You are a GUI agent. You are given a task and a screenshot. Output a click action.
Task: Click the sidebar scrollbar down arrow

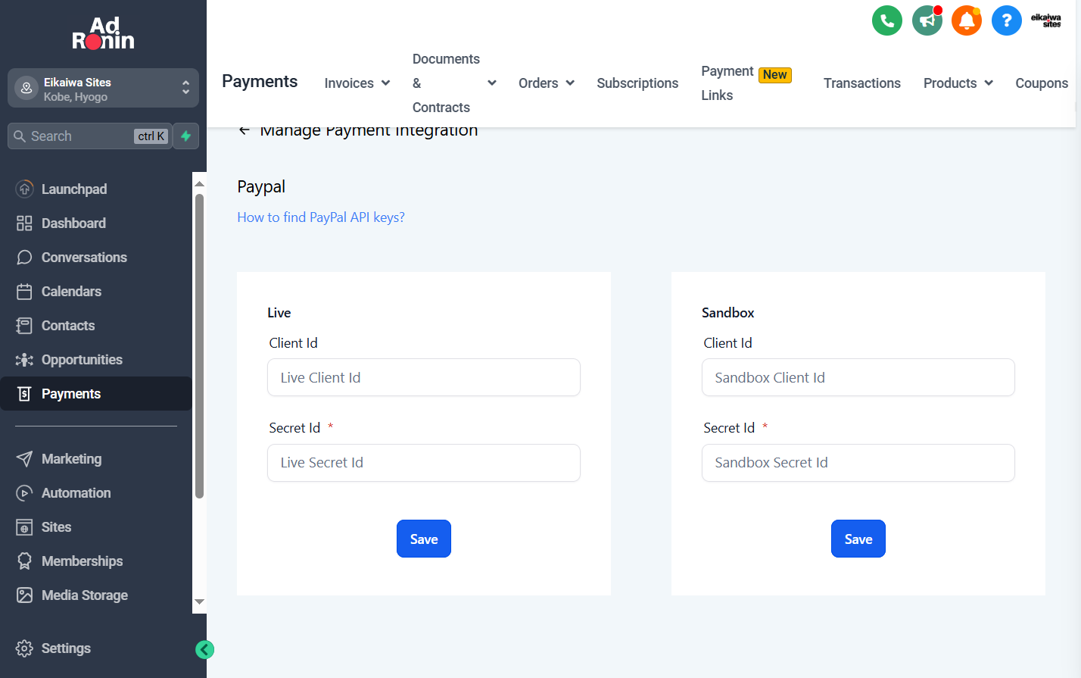(200, 602)
